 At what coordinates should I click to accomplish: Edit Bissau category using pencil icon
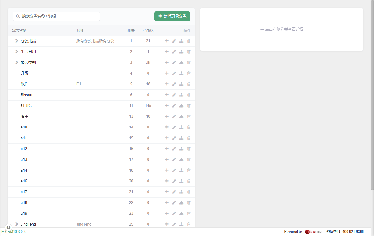174,95
